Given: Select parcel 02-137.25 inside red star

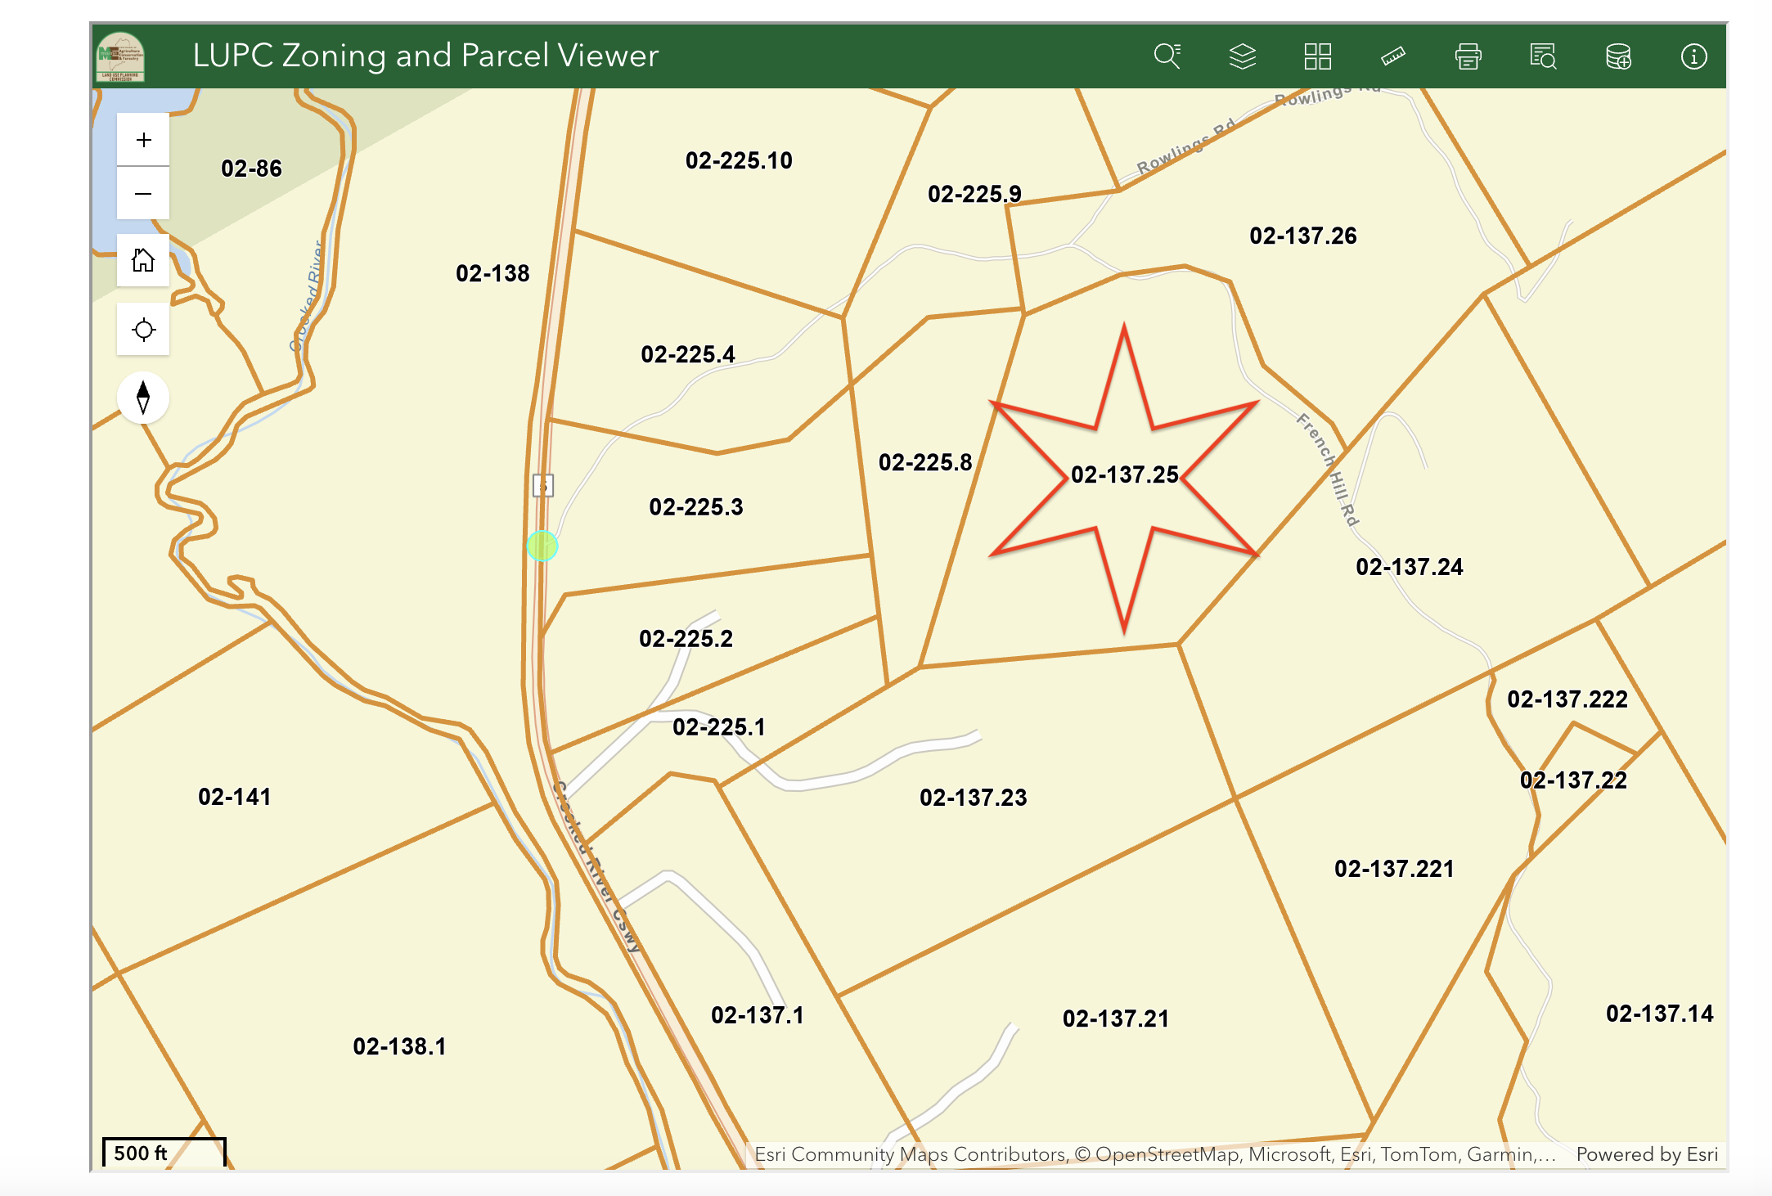Looking at the screenshot, I should tap(1124, 475).
